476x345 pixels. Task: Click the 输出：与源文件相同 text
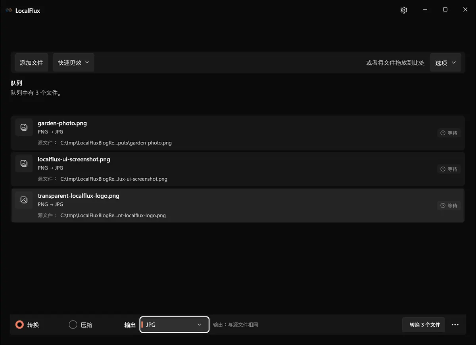point(236,325)
